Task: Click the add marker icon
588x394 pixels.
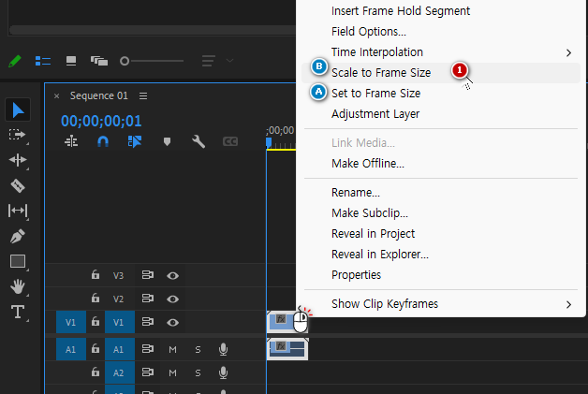Action: tap(168, 141)
